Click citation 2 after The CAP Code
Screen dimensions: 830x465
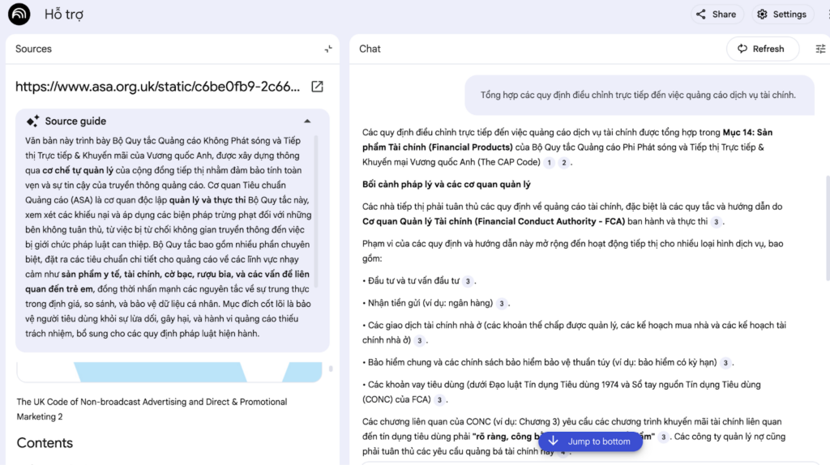pos(564,163)
